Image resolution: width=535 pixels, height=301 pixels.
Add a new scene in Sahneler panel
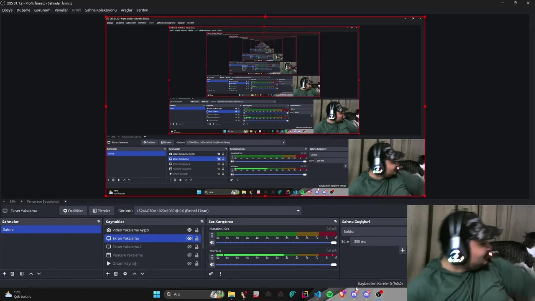[x=4, y=274]
